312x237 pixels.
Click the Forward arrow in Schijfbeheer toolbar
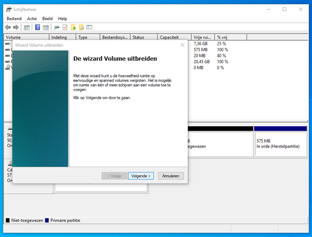[16, 27]
